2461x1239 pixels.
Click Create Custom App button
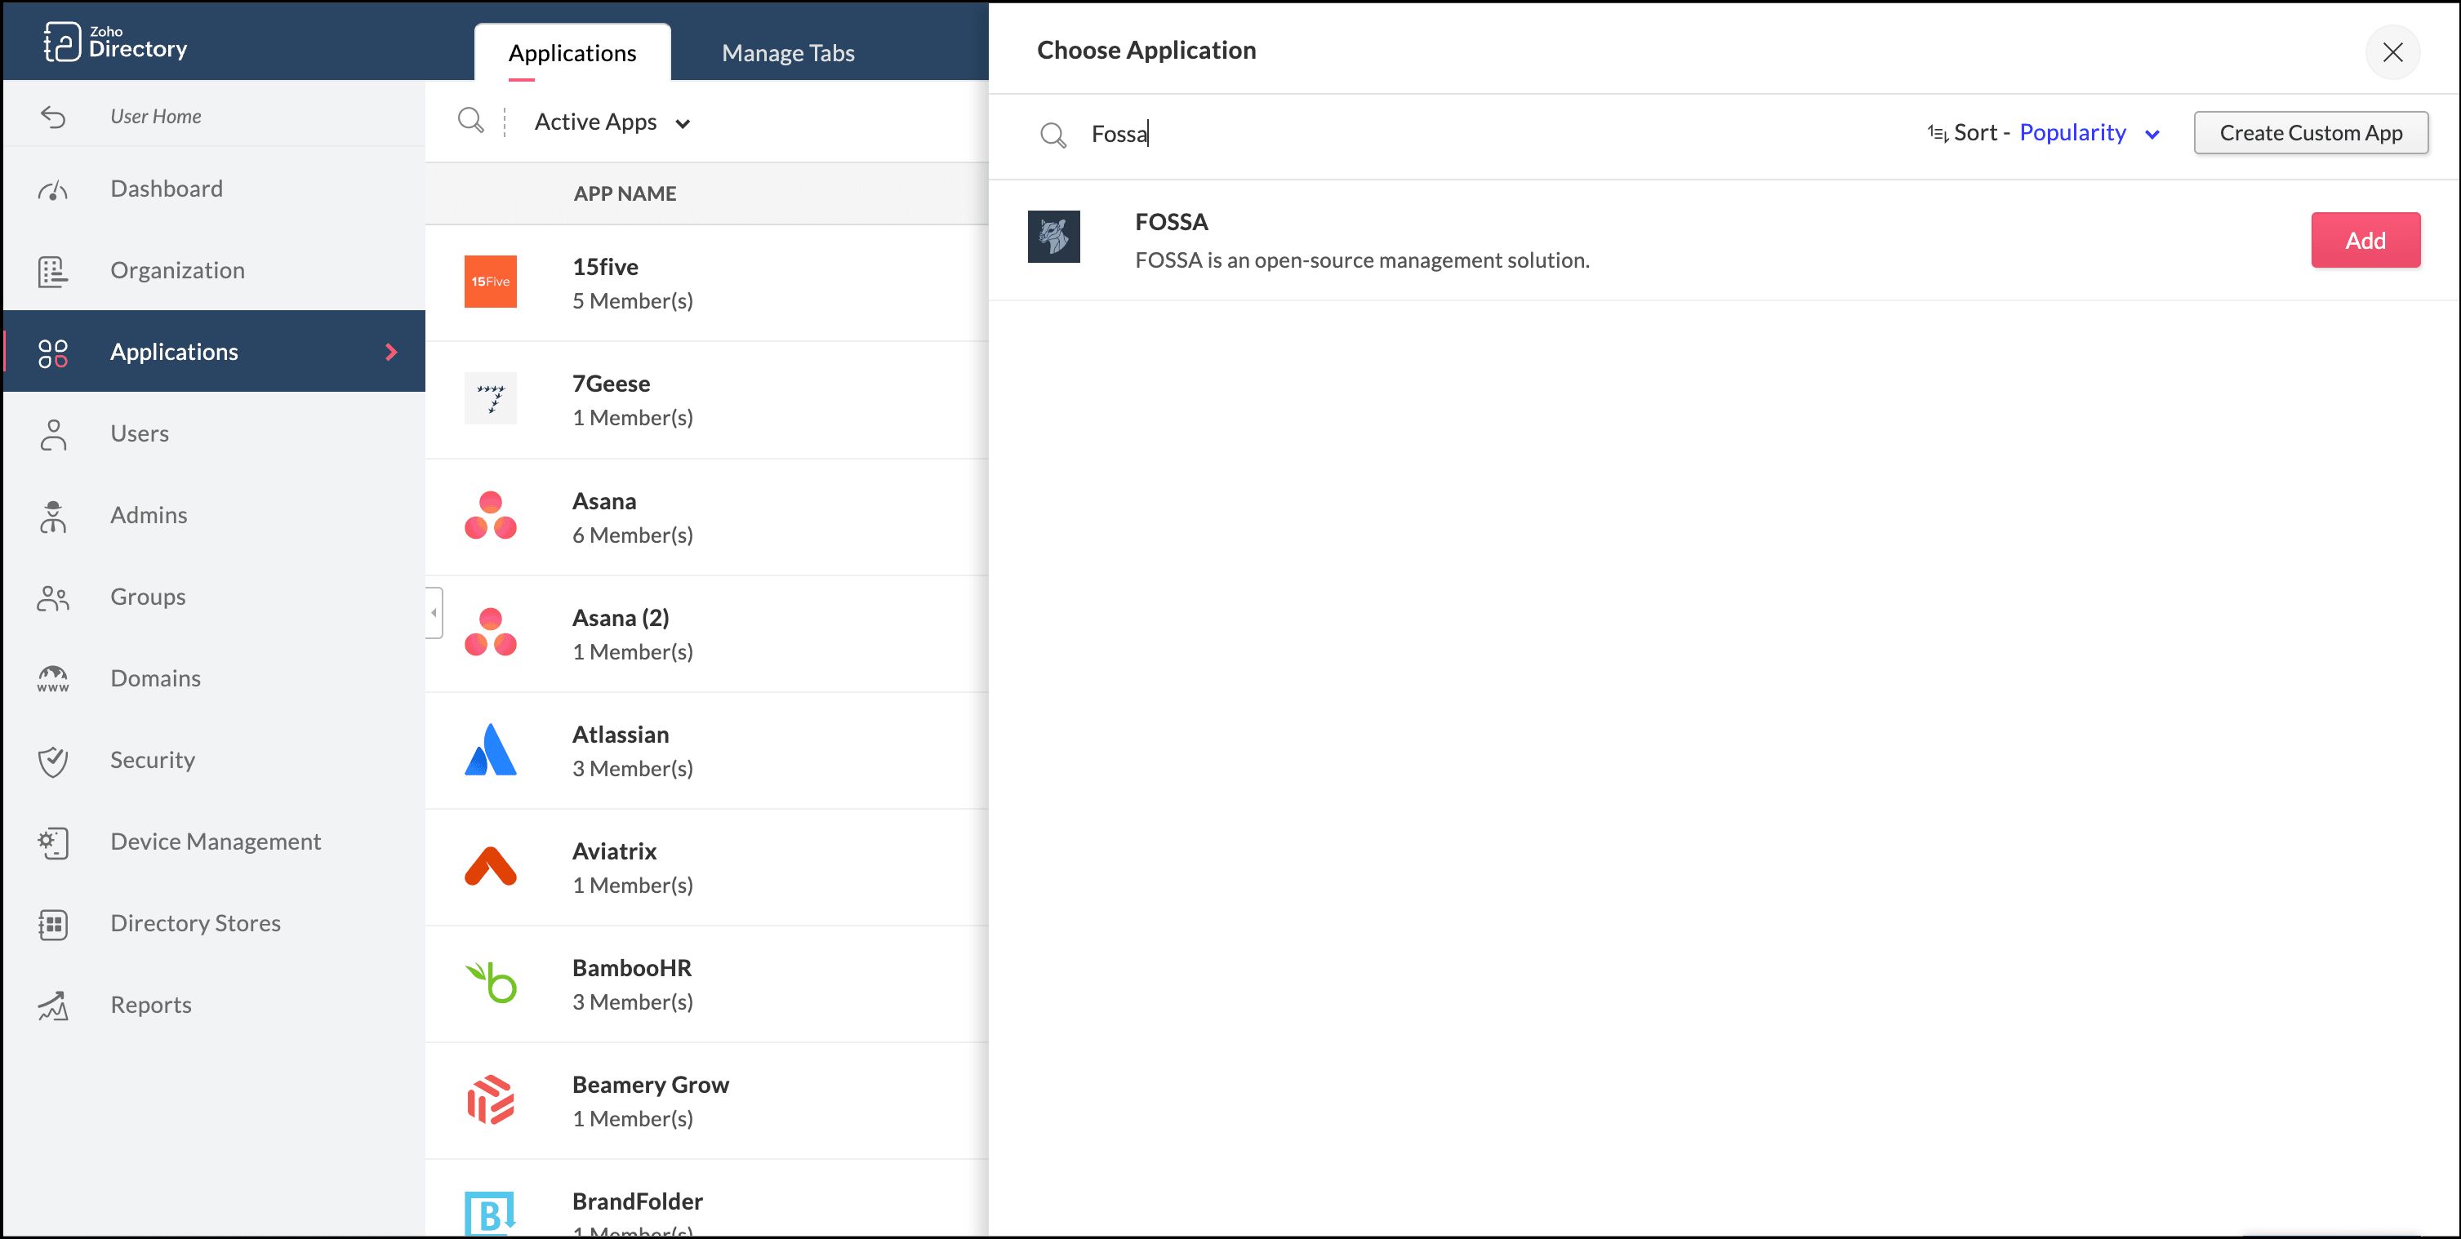pos(2311,133)
